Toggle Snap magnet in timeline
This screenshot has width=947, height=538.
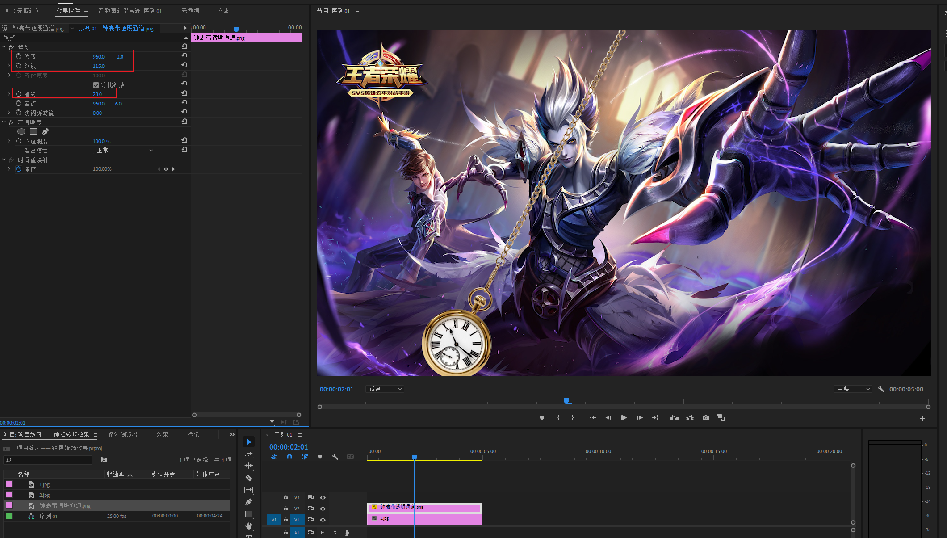[289, 457]
